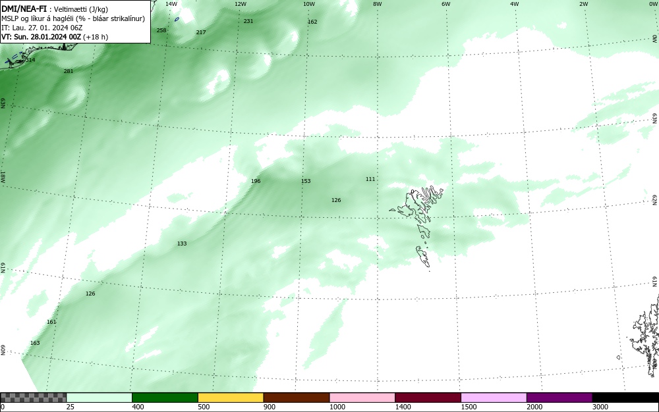Pick the light pink 1000–1400 legend swatch
The width and height of the screenshot is (659, 412).
(x=362, y=398)
